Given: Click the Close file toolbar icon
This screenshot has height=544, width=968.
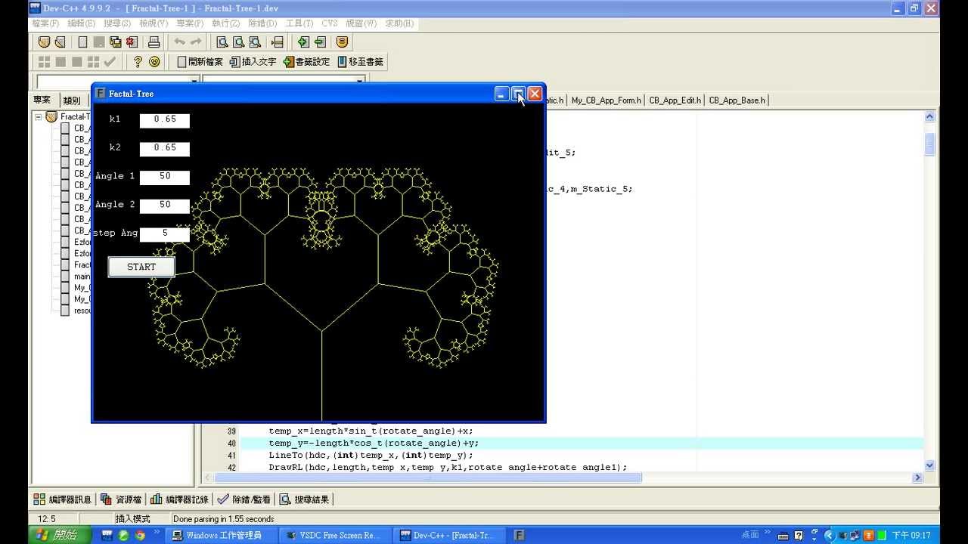Looking at the screenshot, I should click(132, 42).
